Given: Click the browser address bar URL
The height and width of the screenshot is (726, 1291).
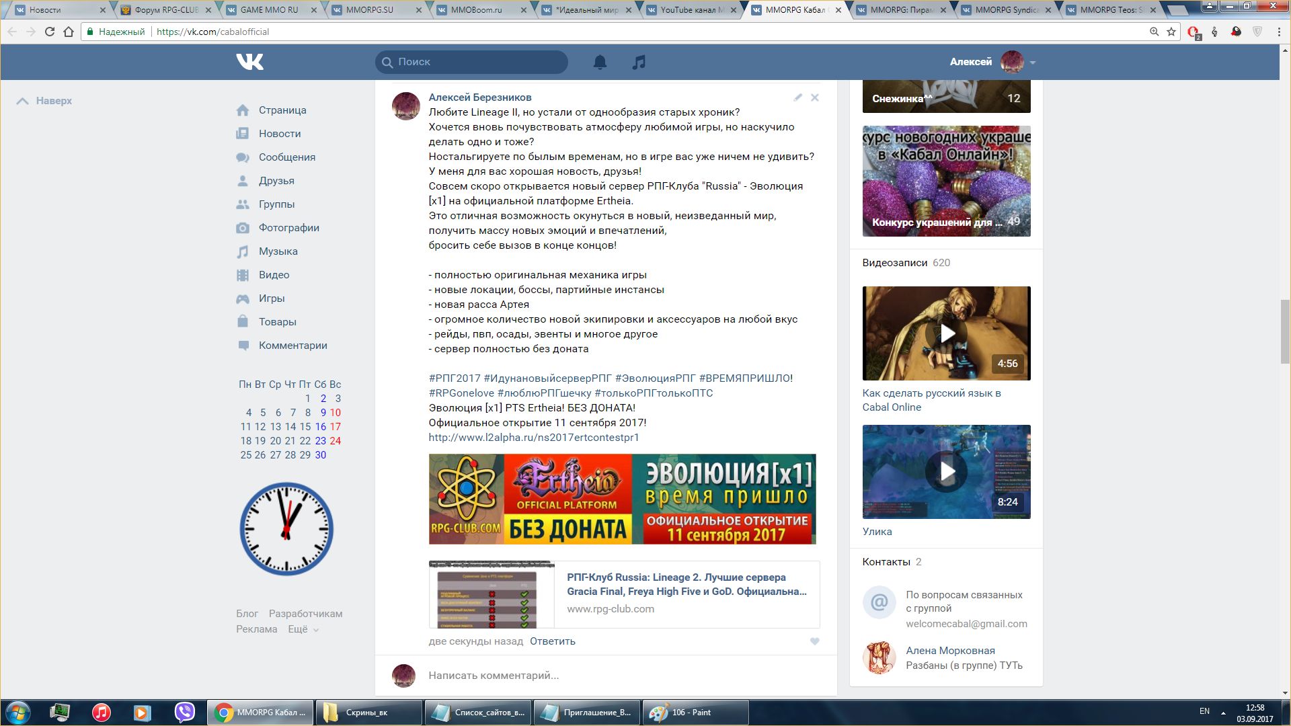Looking at the screenshot, I should tap(212, 32).
